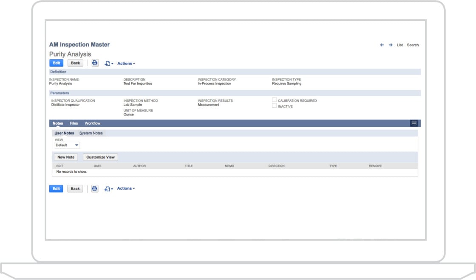476x280 pixels.
Task: Click the 'In-Process Inspection' category value
Action: pos(214,84)
